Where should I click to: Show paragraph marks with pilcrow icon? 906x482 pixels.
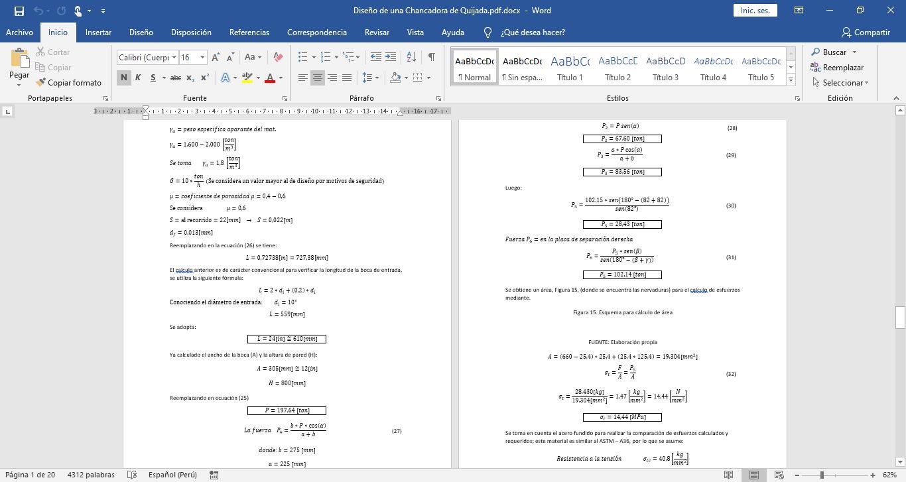pos(431,57)
